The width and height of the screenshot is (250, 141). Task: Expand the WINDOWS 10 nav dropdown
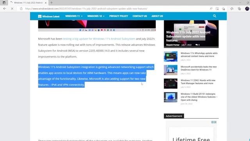96,16
